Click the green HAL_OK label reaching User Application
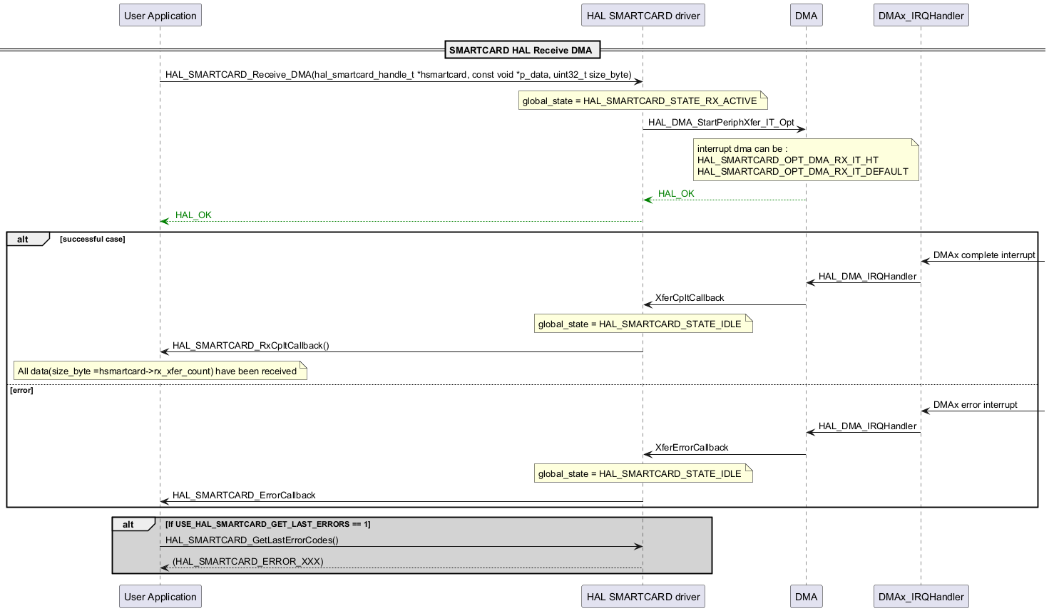 [x=193, y=215]
